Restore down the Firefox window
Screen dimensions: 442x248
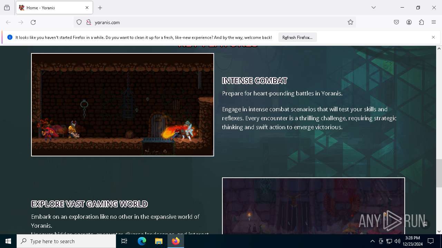[418, 8]
